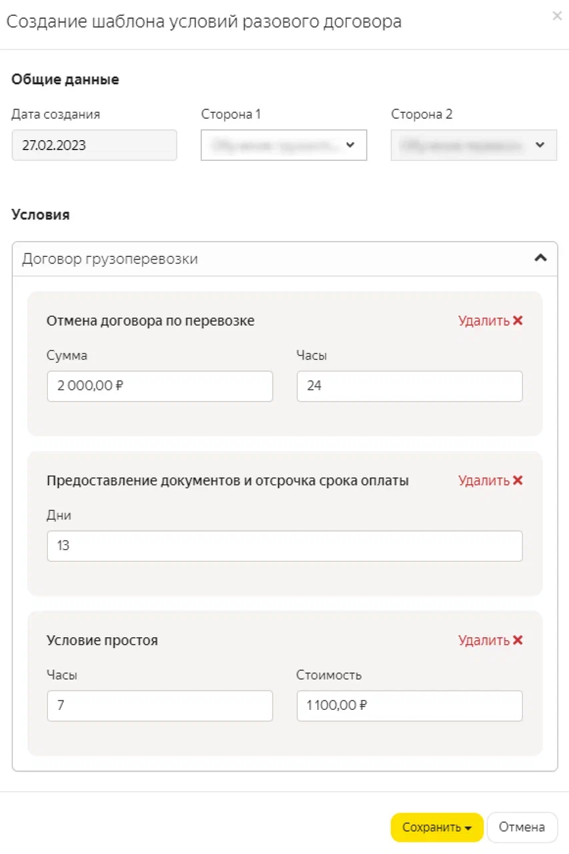Delete the document provision and payment deferral condition

[x=490, y=480]
